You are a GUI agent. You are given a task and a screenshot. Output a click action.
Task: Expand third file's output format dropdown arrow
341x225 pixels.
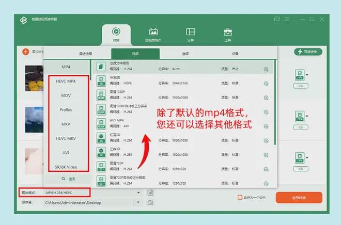coord(307,158)
